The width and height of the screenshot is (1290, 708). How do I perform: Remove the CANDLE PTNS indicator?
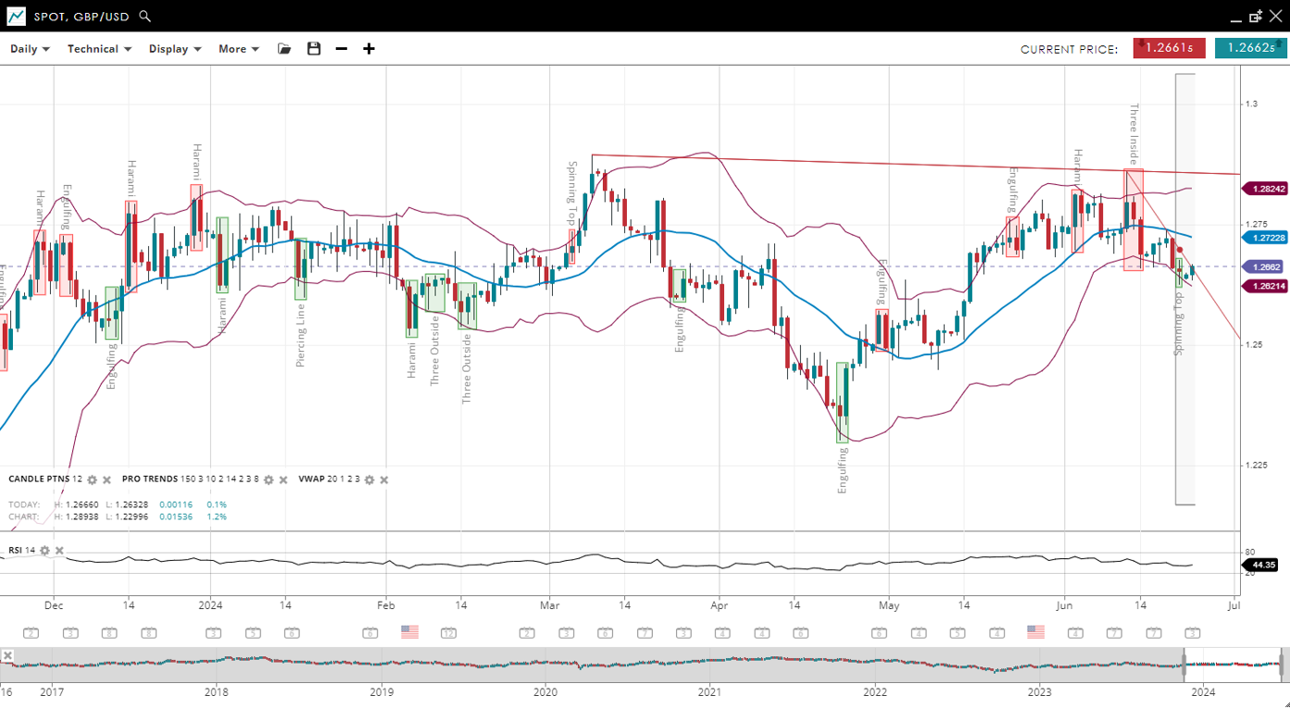tap(106, 480)
